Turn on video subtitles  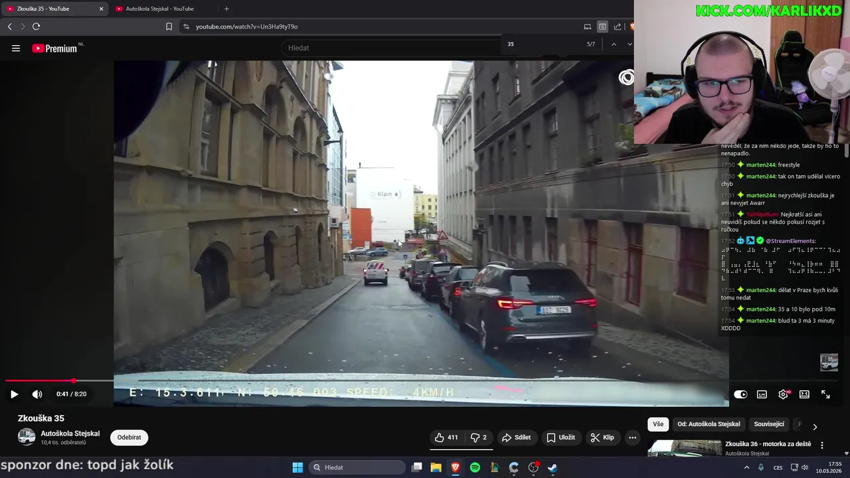762,394
